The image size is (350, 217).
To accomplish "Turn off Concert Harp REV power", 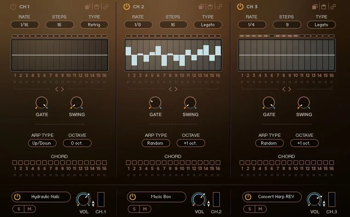I will (248, 197).
